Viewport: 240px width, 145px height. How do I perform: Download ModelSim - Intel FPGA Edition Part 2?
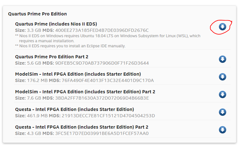point(222,94)
